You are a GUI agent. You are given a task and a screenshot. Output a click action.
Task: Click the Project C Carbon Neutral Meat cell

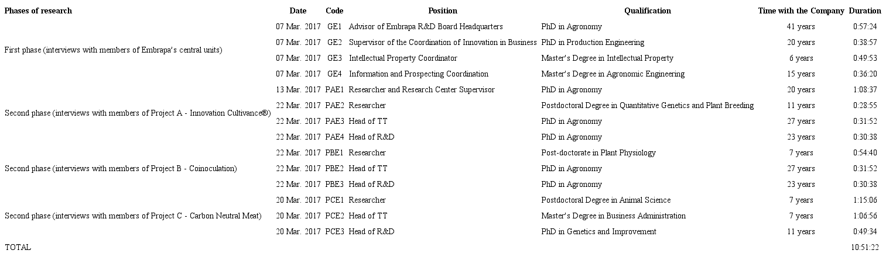(133, 216)
